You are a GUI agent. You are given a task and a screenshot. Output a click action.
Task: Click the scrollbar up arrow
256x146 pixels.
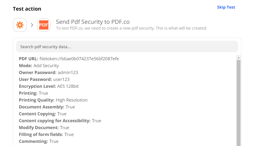click(x=238, y=58)
